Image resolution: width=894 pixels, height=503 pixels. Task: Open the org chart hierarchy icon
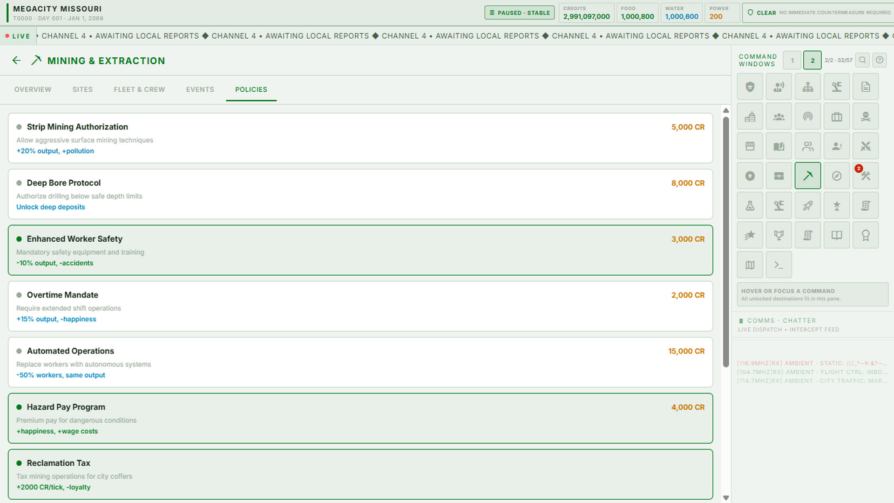coord(807,87)
